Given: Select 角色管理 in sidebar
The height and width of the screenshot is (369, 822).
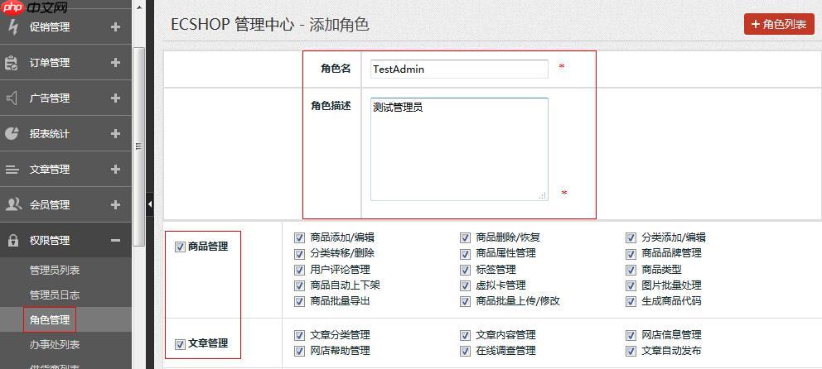Looking at the screenshot, I should click(49, 320).
